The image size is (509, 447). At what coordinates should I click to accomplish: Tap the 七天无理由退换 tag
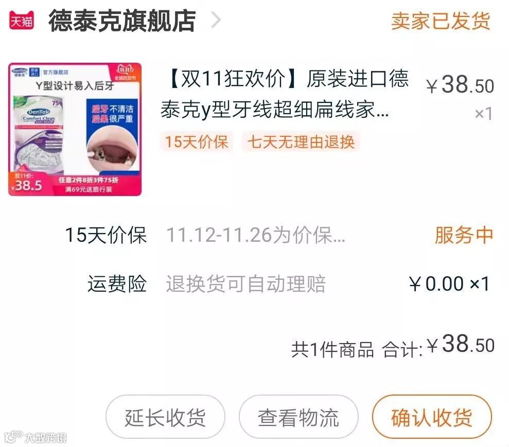click(x=301, y=142)
